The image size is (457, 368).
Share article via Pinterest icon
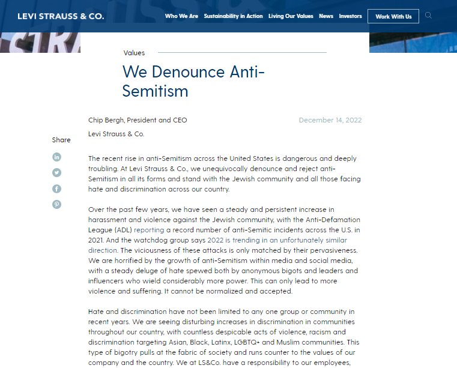[57, 204]
